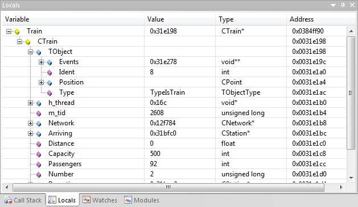Click the blue cube icon beside Events

pyautogui.click(x=50, y=62)
